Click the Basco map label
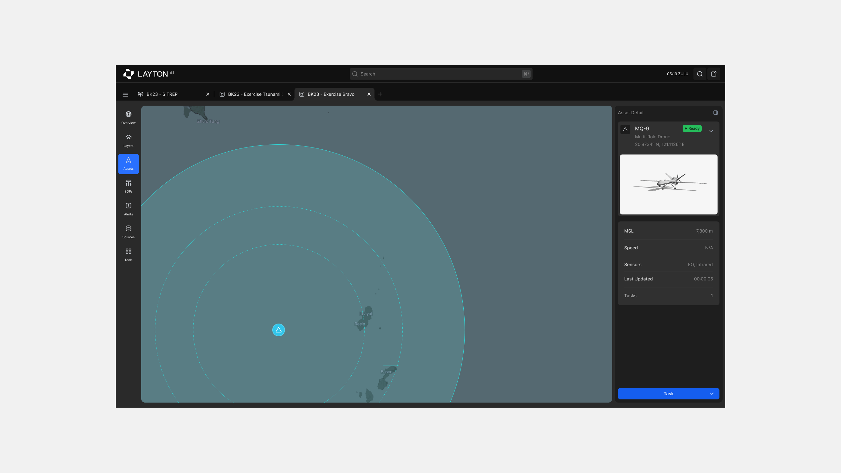Screen dimensions: 841x473 click(x=386, y=372)
